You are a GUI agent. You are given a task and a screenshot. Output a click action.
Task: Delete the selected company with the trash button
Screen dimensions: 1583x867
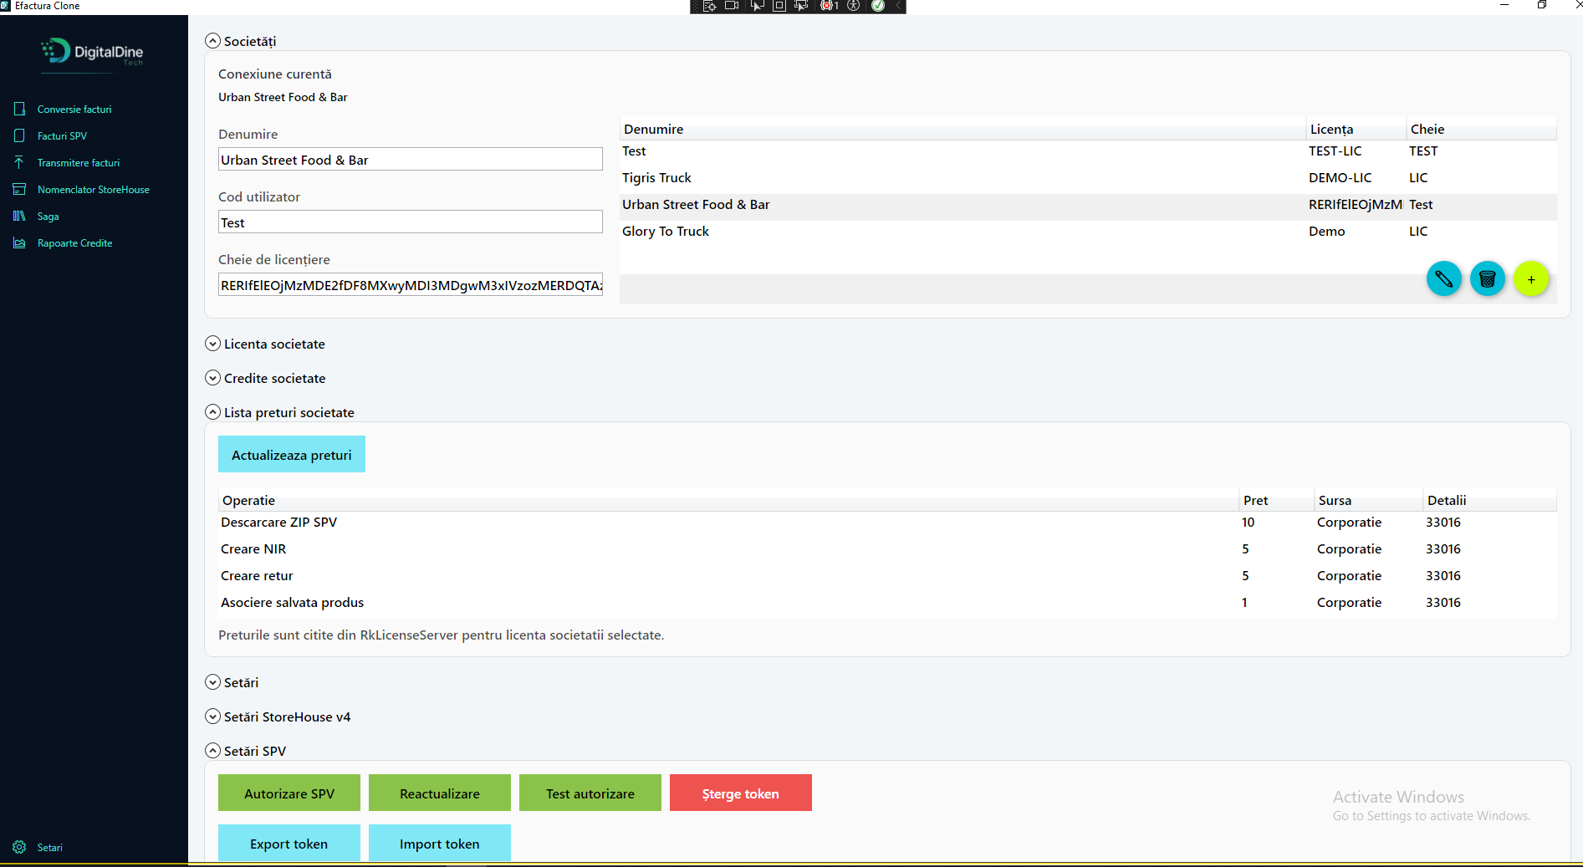click(1488, 279)
